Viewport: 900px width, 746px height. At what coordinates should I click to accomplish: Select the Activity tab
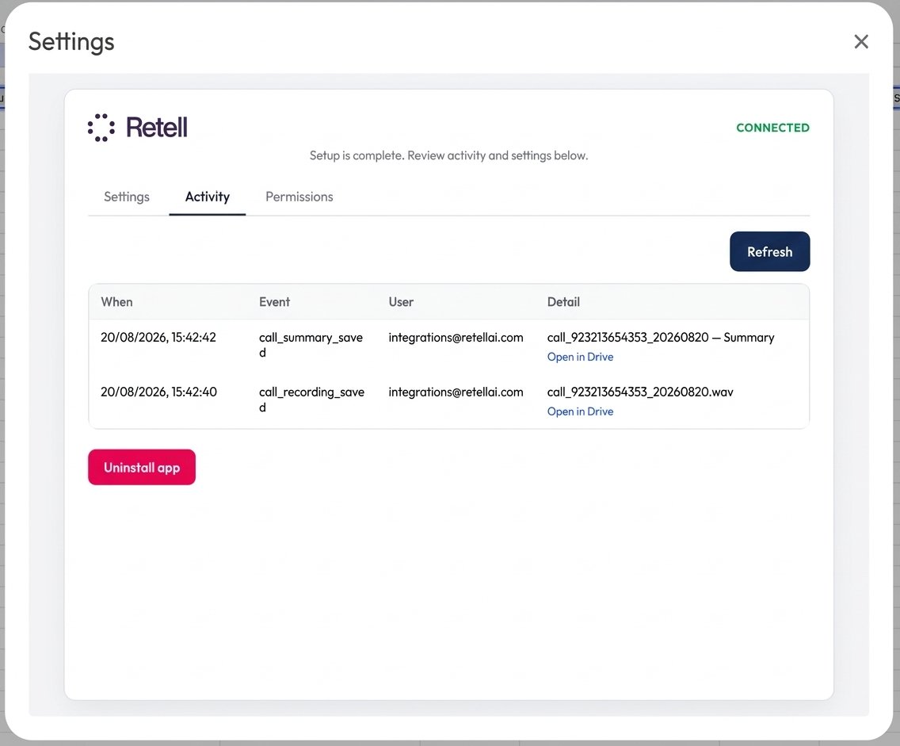click(x=208, y=197)
